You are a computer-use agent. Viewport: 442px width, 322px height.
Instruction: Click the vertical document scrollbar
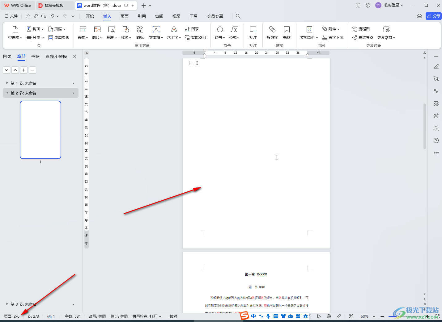click(x=425, y=126)
